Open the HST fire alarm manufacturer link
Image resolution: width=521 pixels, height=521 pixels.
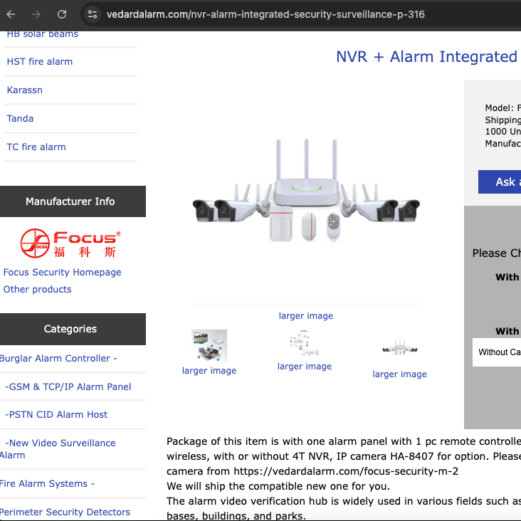click(x=40, y=61)
